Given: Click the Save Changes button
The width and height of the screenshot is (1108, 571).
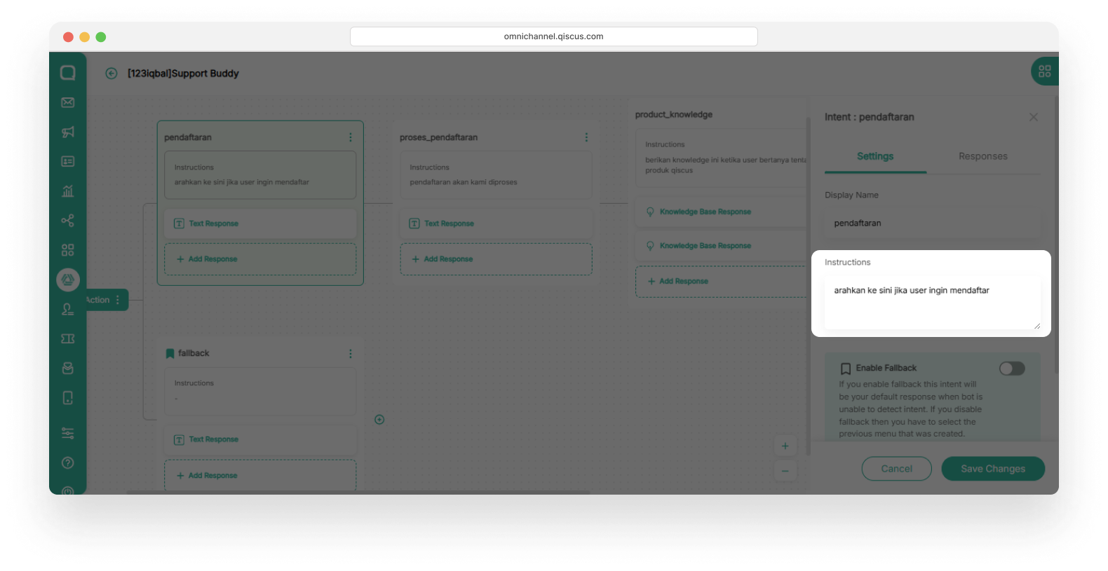Looking at the screenshot, I should [992, 469].
